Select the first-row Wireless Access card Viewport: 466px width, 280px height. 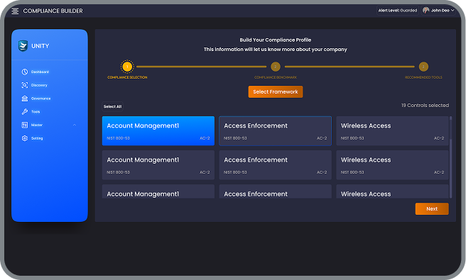click(x=392, y=131)
